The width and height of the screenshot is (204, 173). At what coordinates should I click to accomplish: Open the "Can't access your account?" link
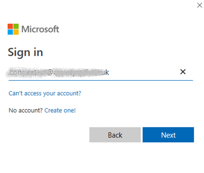[x=45, y=93]
